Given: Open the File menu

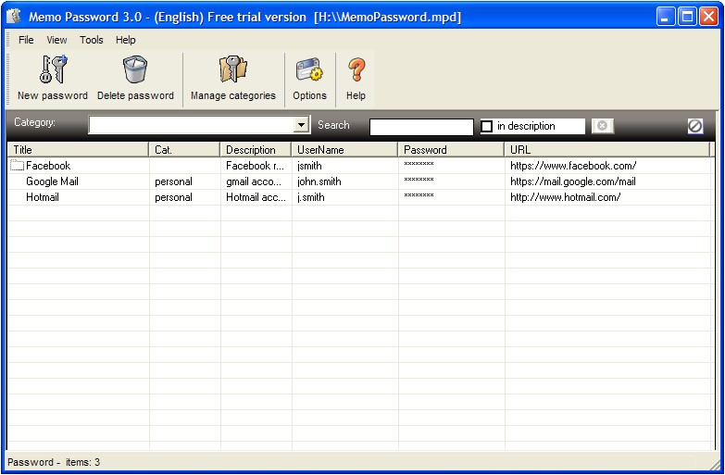Looking at the screenshot, I should [x=26, y=40].
